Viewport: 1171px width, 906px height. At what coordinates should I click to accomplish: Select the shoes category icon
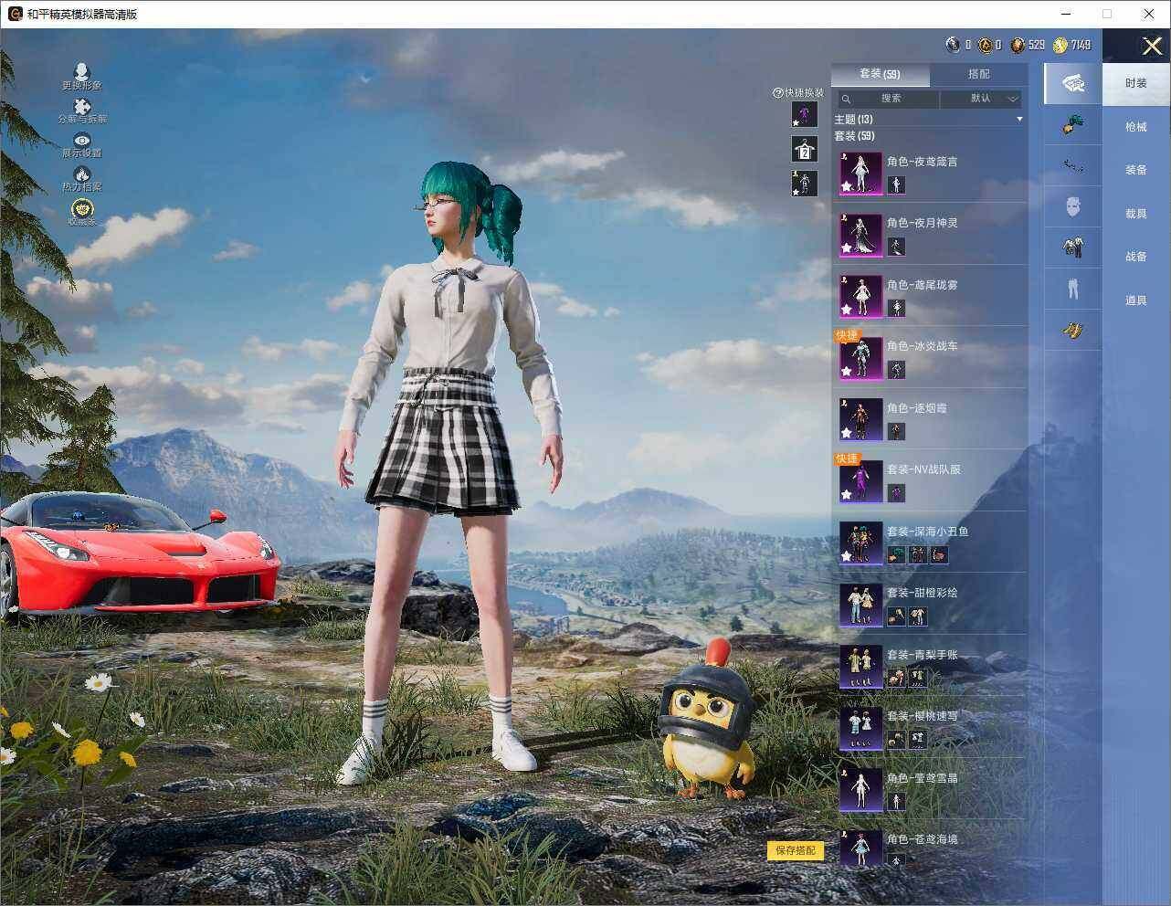click(1072, 331)
